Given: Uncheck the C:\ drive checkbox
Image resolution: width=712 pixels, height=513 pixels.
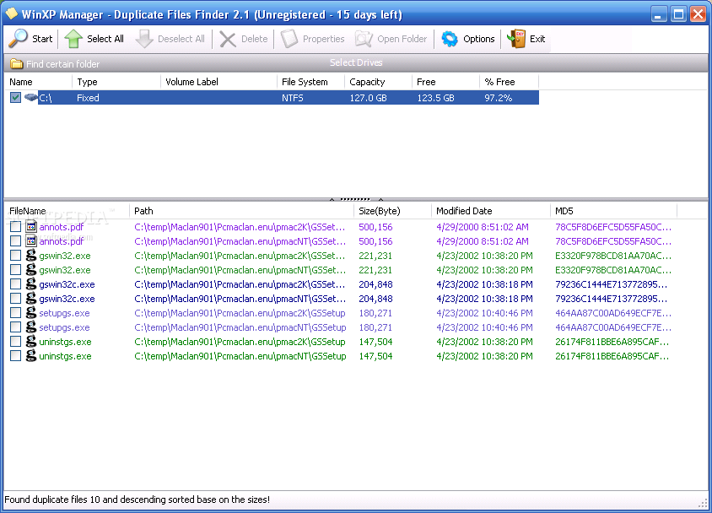Looking at the screenshot, I should pyautogui.click(x=15, y=98).
